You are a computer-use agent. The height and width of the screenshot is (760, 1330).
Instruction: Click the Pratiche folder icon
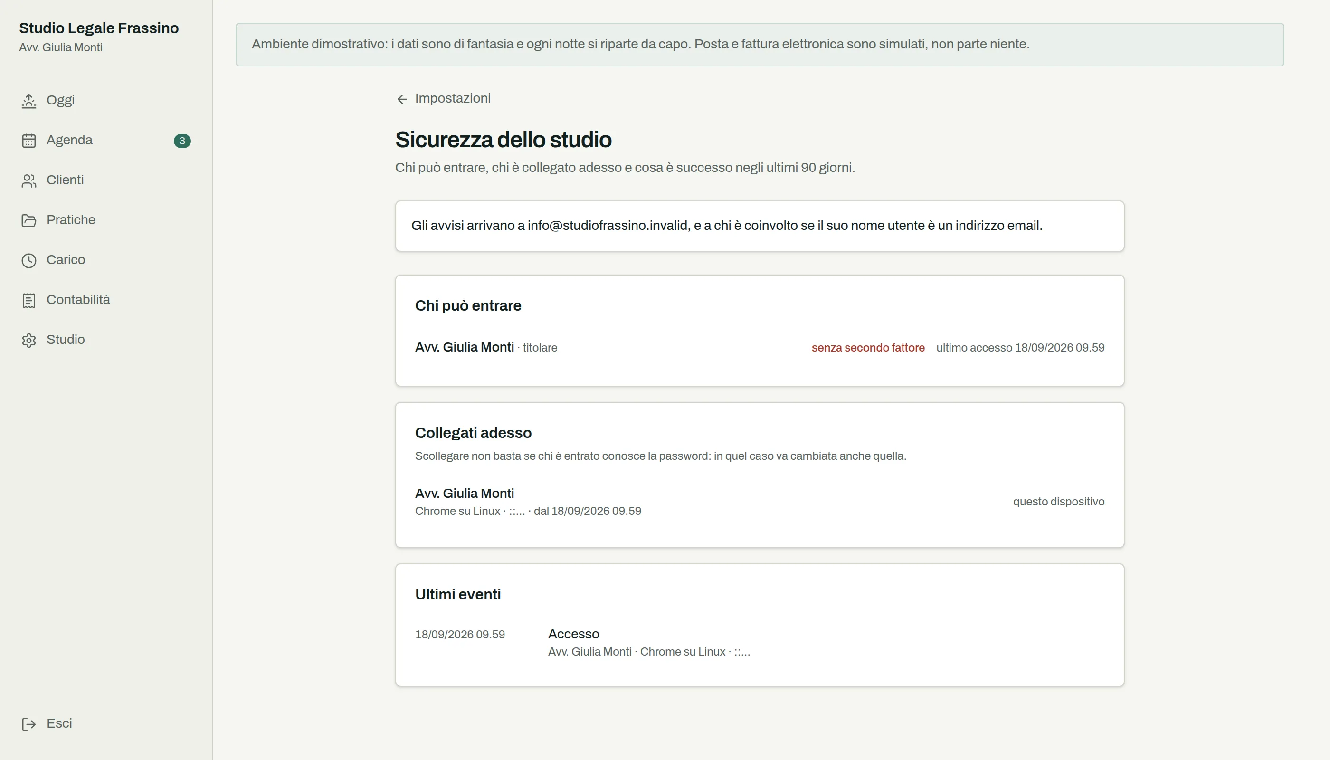click(x=28, y=221)
